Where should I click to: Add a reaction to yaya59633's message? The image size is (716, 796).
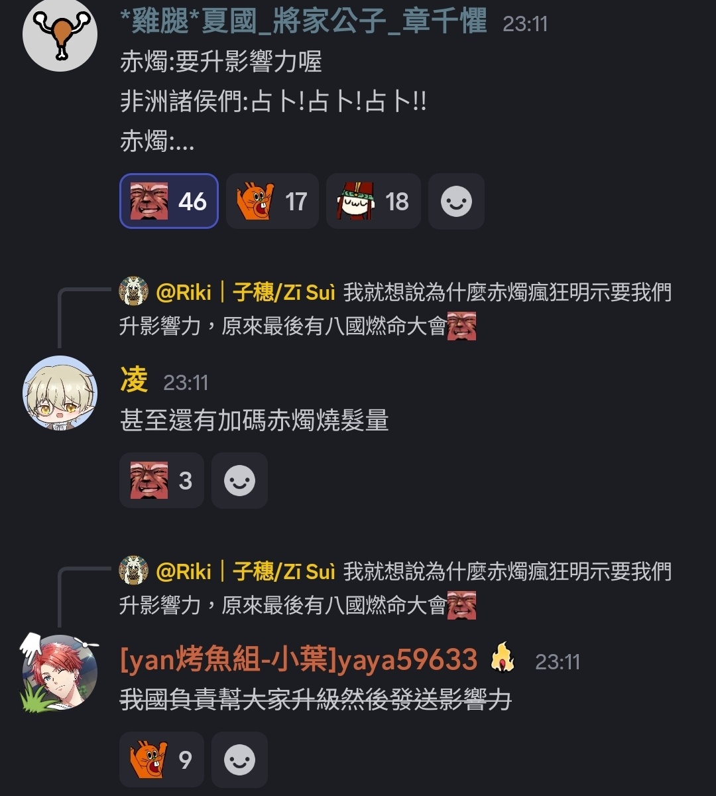239,760
